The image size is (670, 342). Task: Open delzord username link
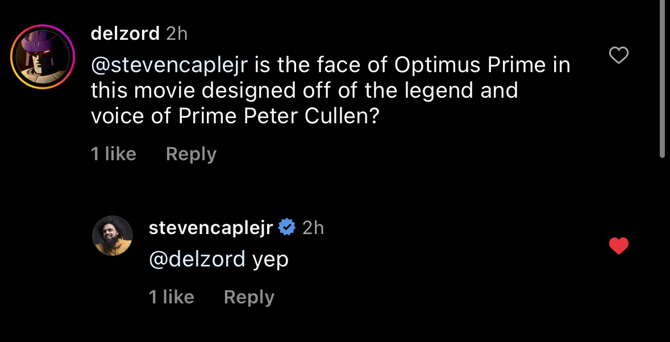coord(125,34)
